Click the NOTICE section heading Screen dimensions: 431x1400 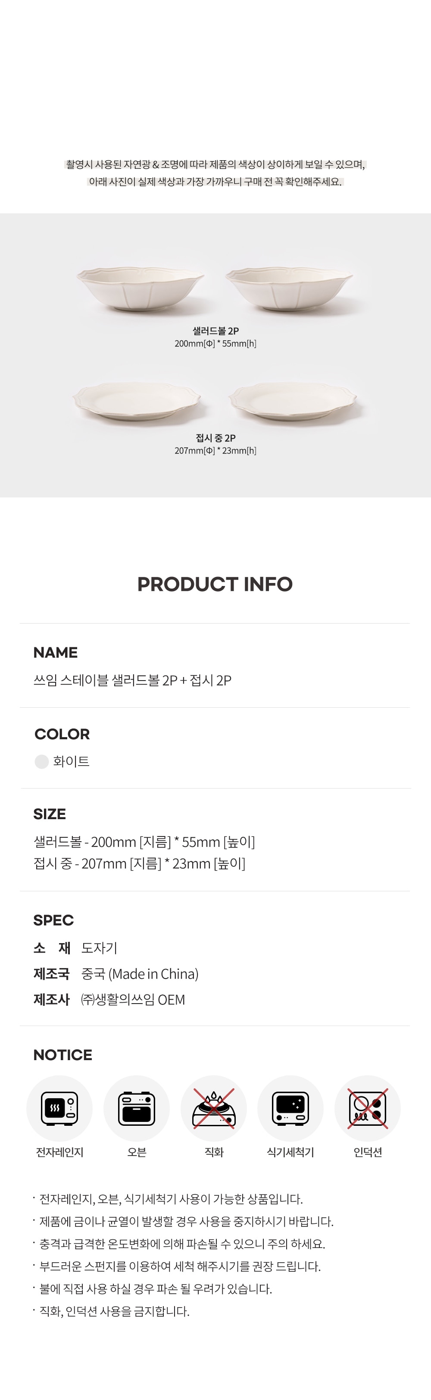click(x=63, y=1055)
